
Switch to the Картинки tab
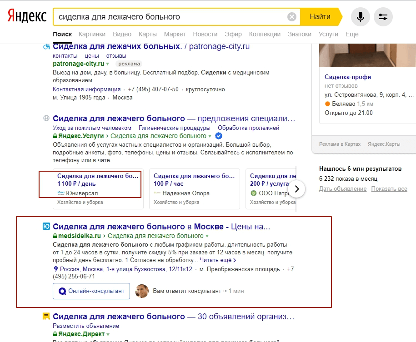click(x=92, y=34)
